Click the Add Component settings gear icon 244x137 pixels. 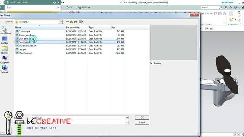(7, 2)
